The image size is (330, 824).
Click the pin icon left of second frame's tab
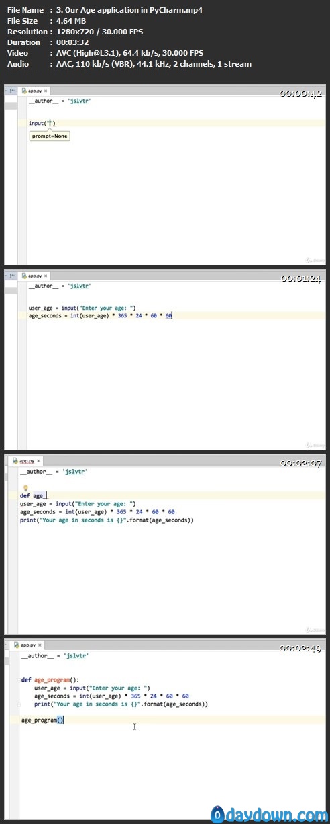pos(11,276)
